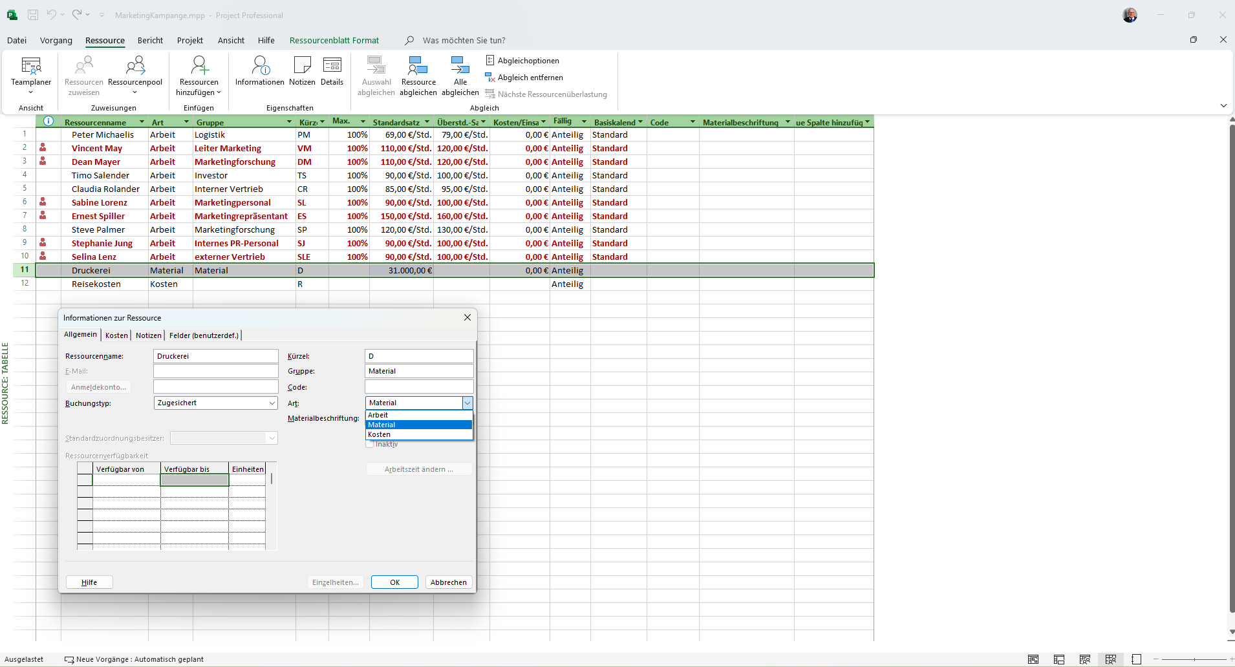Click the Abbrechen button
This screenshot has width=1235, height=667.
point(449,582)
